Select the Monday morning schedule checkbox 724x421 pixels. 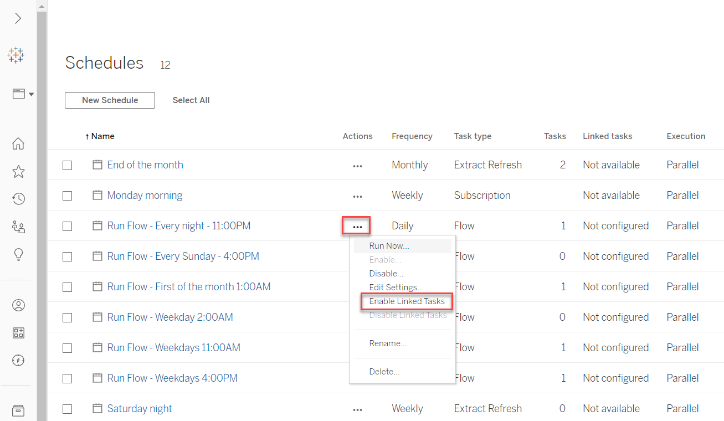coord(68,196)
